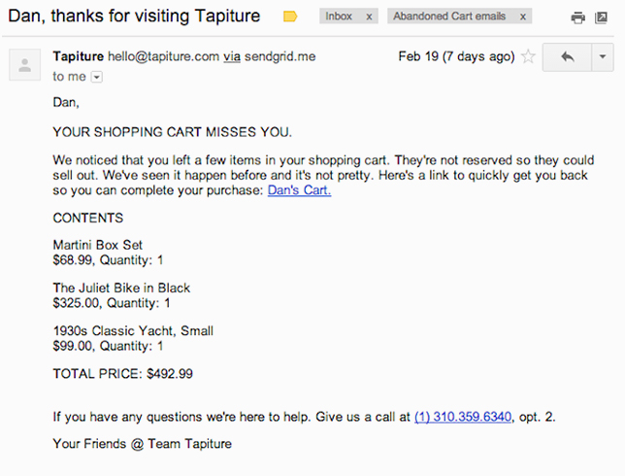Reply using the arrow button
The height and width of the screenshot is (476, 625).
click(x=567, y=57)
